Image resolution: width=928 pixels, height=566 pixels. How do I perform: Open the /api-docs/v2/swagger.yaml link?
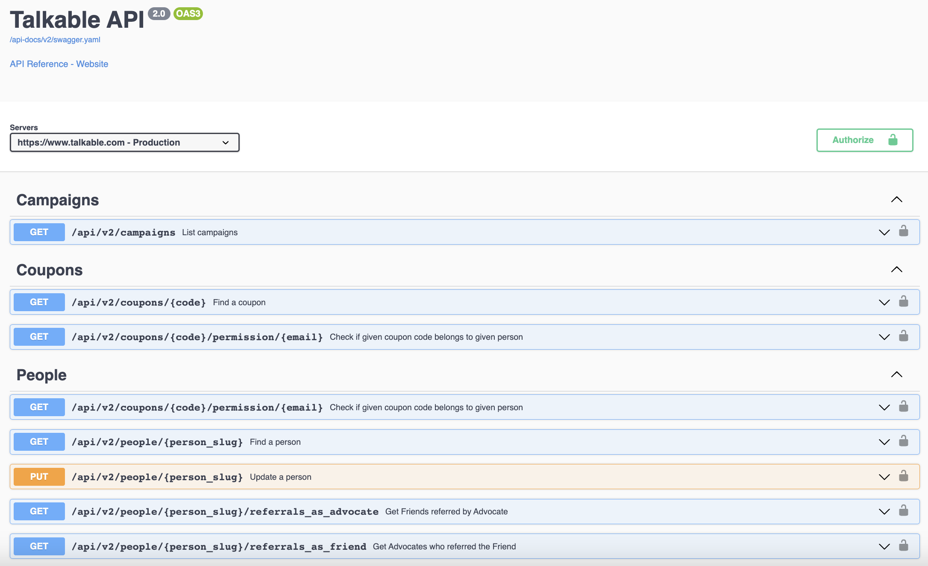pyautogui.click(x=55, y=40)
